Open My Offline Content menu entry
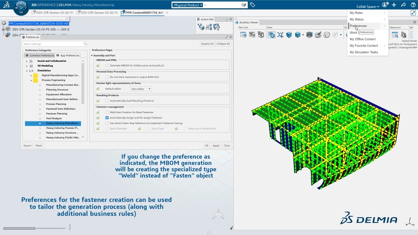 [368, 39]
